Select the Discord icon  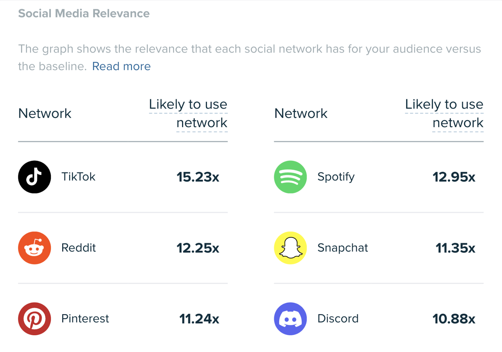(x=290, y=318)
